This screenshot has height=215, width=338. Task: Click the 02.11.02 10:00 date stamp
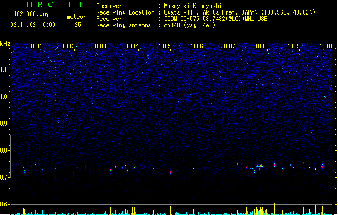[33, 25]
